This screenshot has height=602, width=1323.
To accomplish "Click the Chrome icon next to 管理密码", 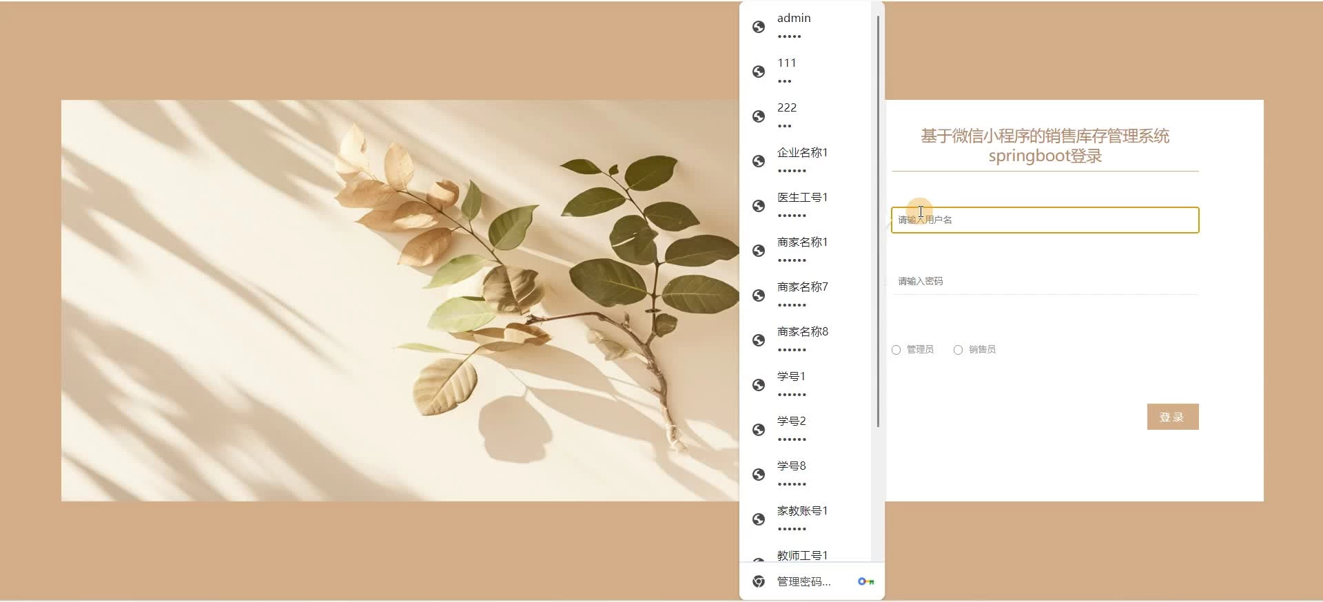I will 759,582.
